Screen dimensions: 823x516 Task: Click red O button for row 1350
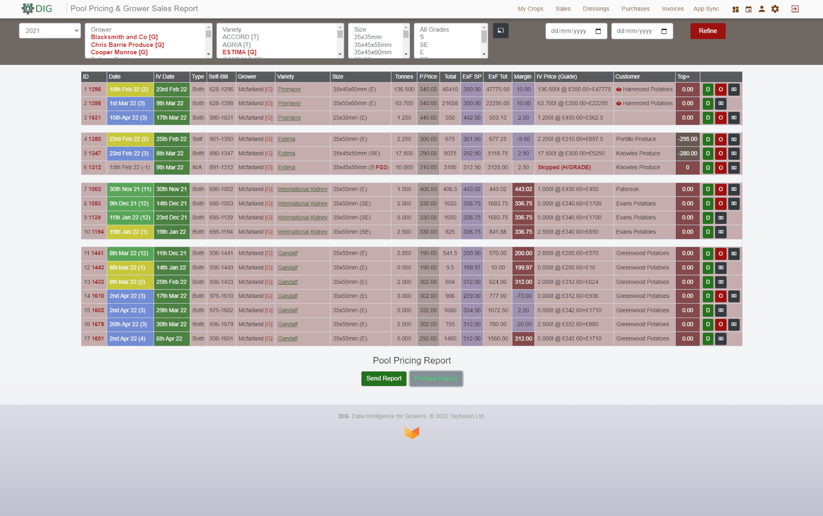[720, 139]
